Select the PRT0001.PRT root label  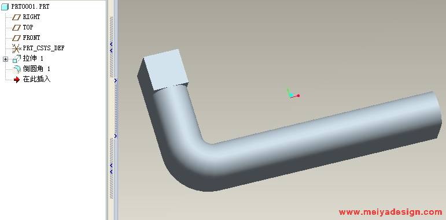click(x=30, y=6)
